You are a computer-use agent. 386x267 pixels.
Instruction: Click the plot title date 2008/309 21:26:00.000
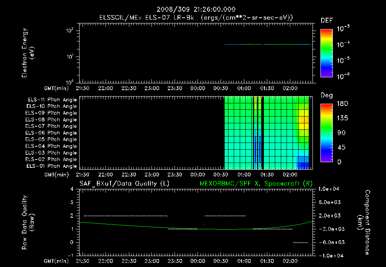[196, 9]
